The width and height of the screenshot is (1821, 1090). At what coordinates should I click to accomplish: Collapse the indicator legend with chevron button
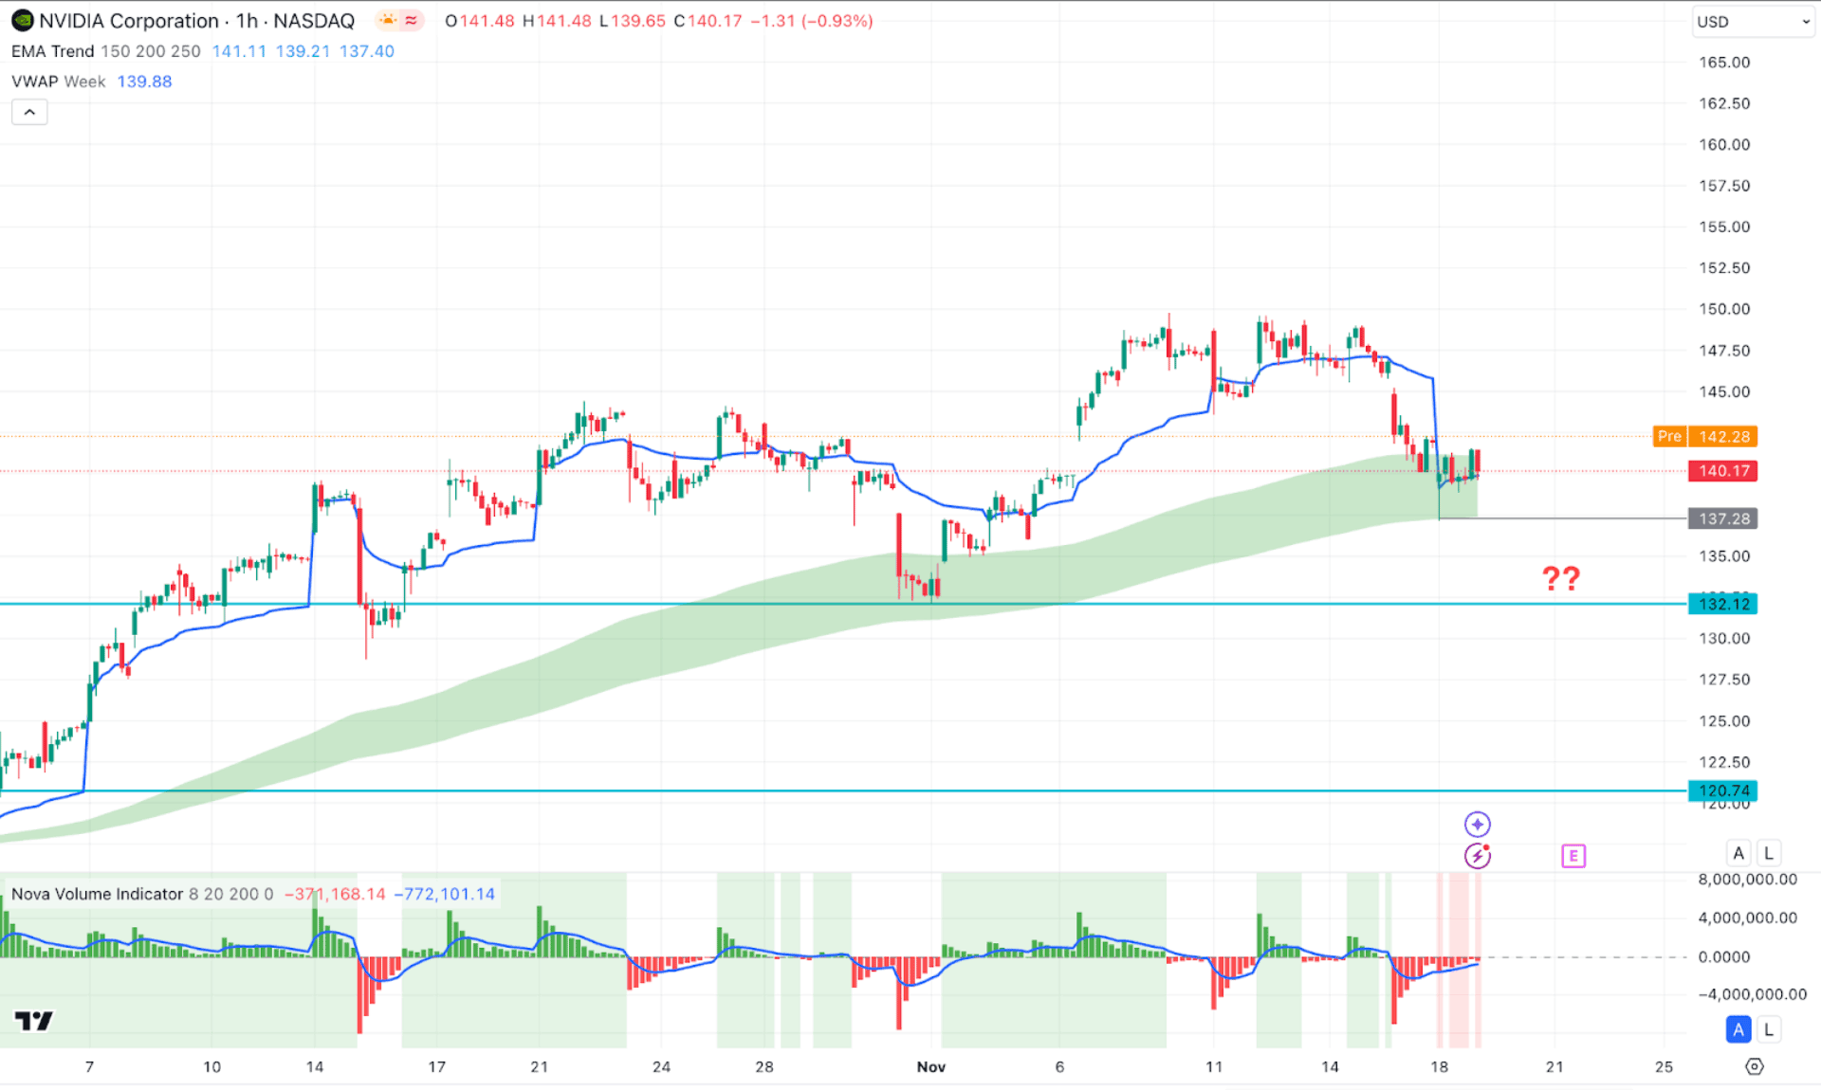pos(29,113)
